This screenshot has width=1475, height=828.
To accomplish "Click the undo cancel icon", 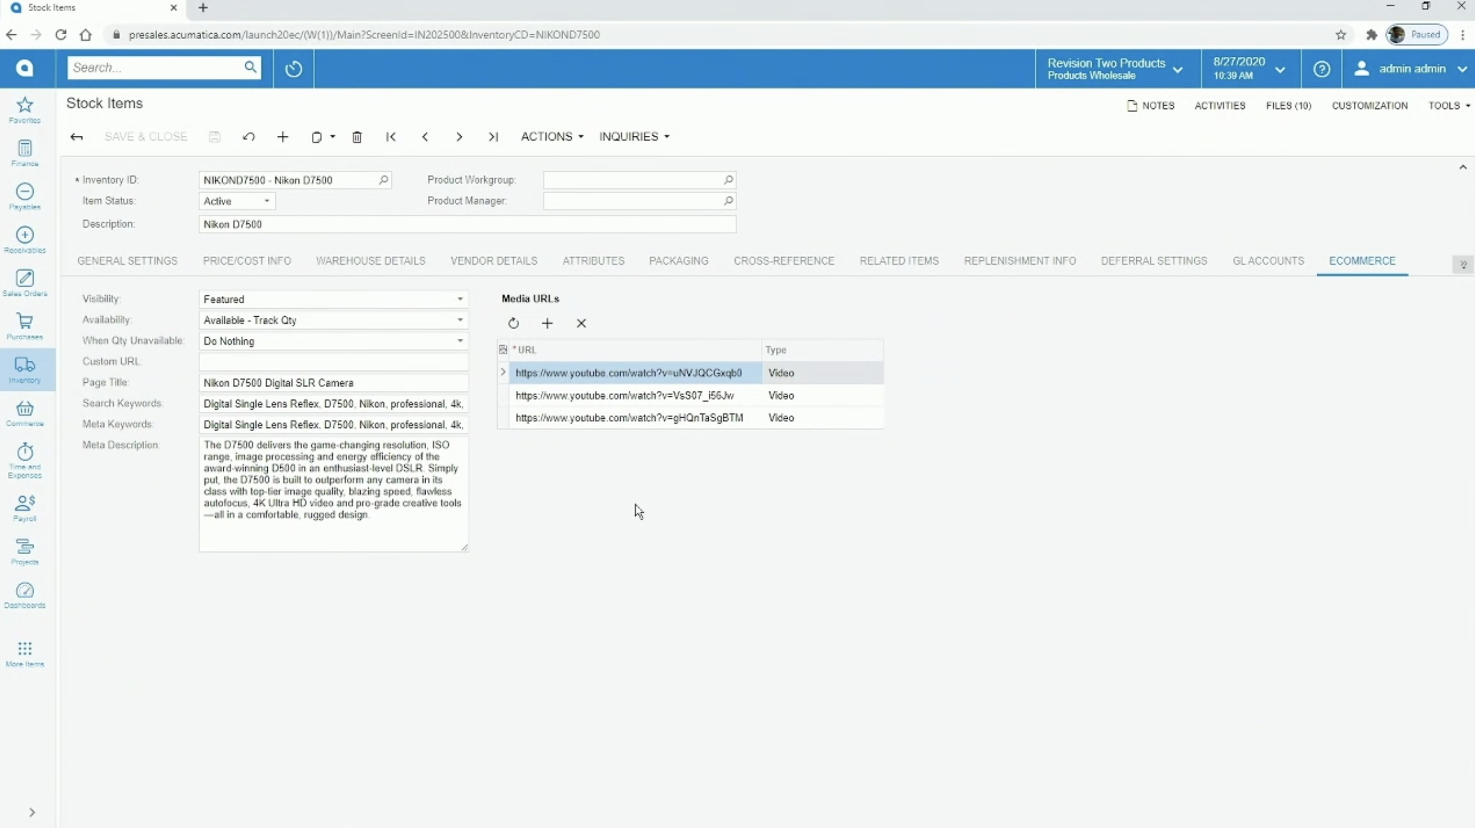I will [248, 137].
